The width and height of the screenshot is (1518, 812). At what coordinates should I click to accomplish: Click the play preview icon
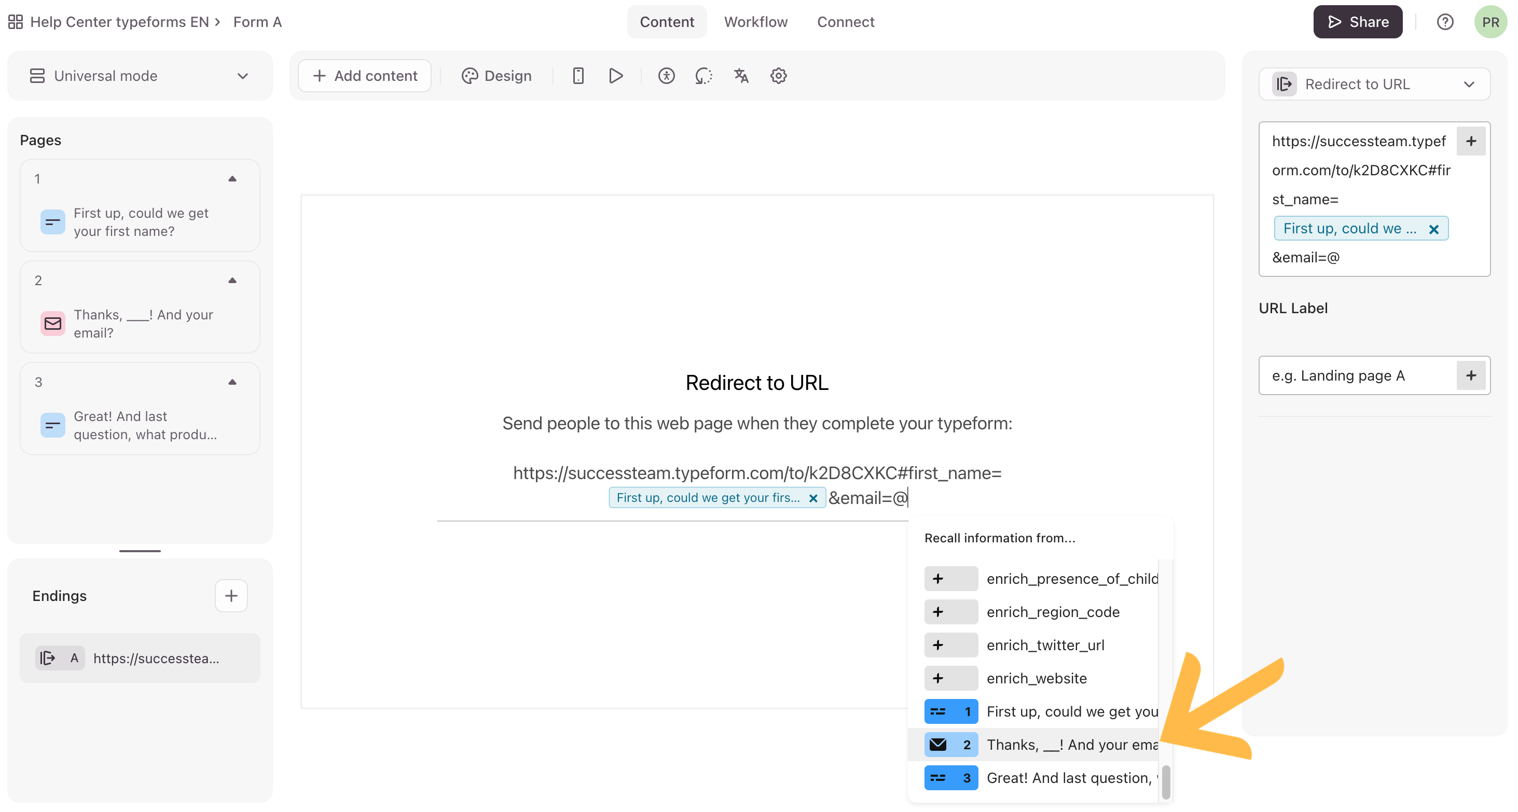point(615,76)
